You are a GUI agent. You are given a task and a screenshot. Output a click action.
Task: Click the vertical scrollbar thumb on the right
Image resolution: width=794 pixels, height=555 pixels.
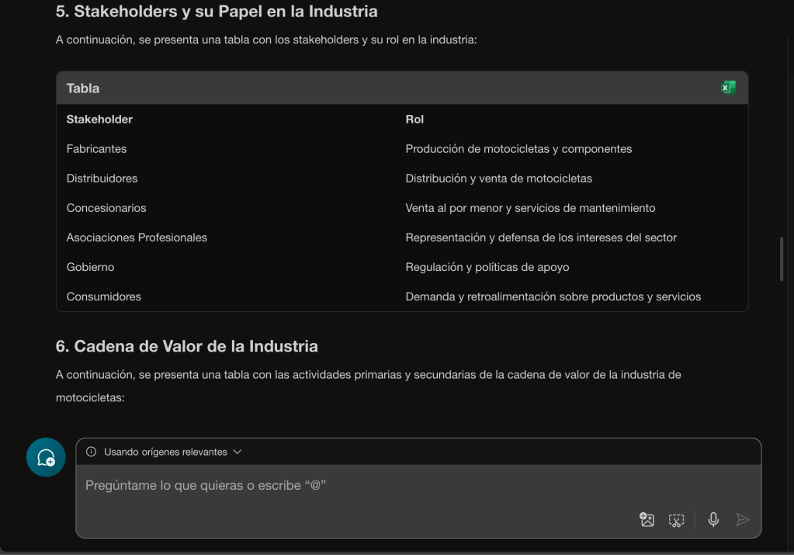point(781,258)
